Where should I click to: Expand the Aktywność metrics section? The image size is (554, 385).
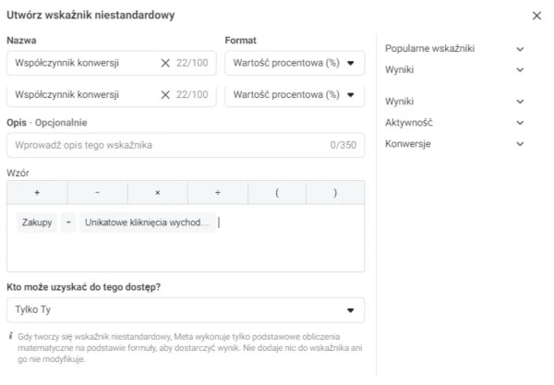[520, 122]
